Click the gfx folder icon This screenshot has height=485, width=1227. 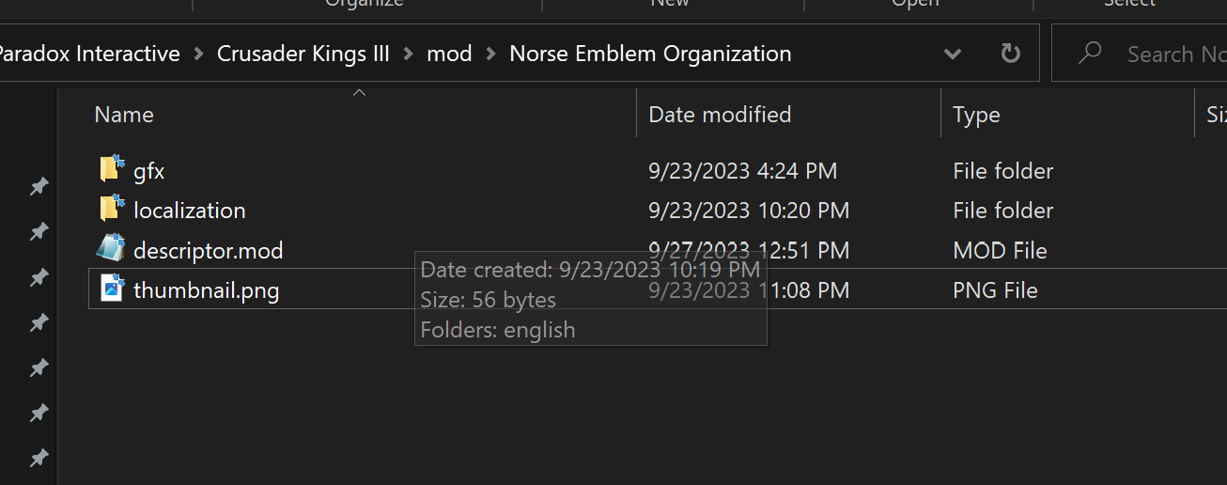coord(112,170)
